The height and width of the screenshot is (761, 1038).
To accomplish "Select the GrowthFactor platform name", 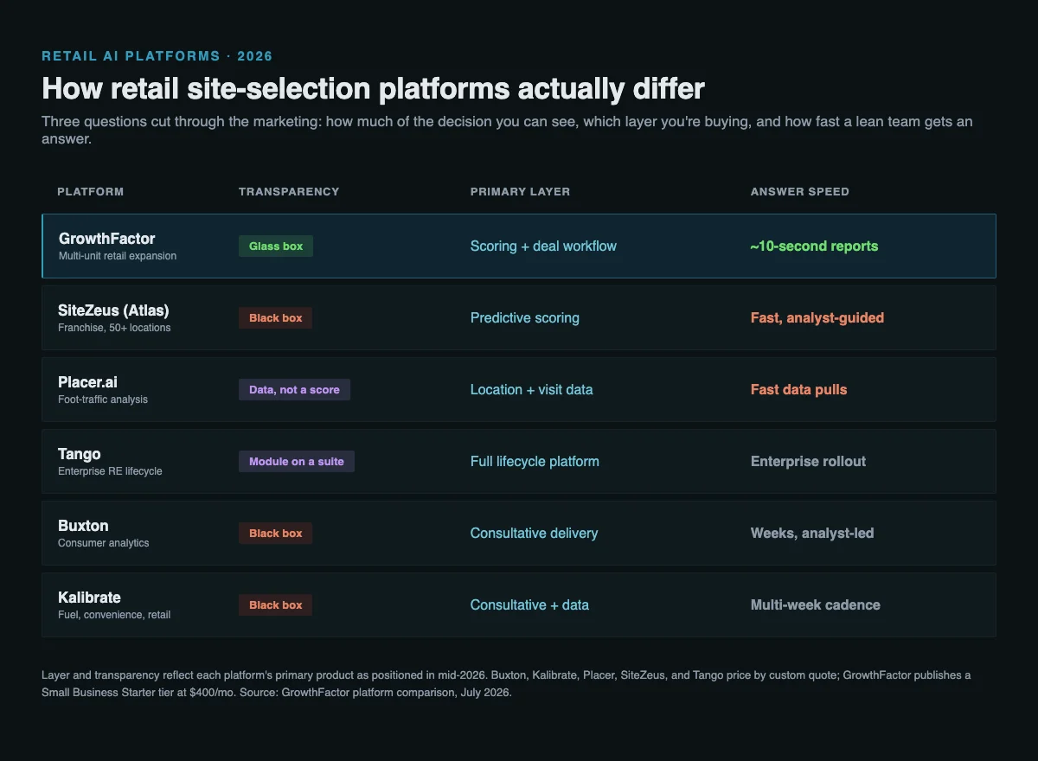I will (107, 239).
